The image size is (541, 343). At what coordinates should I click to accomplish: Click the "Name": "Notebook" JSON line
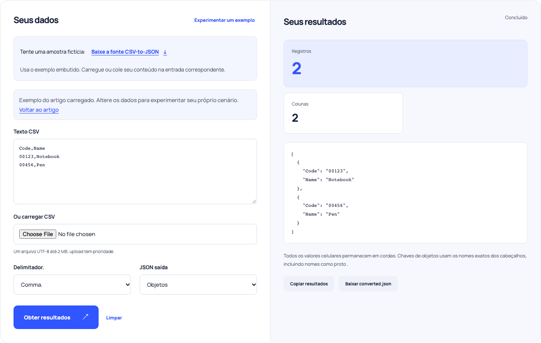click(328, 180)
